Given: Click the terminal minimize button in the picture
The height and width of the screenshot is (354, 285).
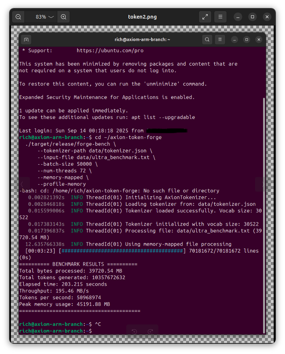Looking at the screenshot, I should (x=235, y=40).
